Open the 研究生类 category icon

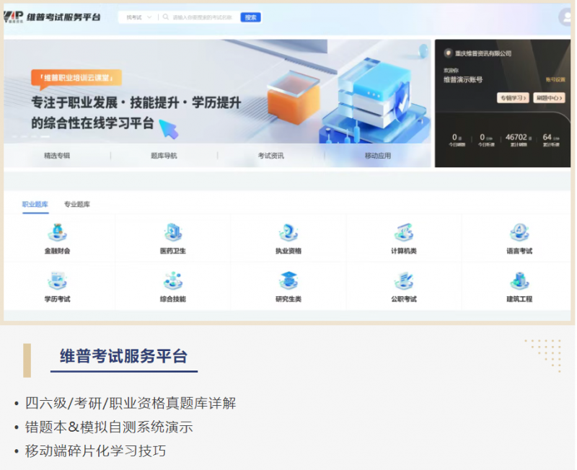(x=288, y=280)
